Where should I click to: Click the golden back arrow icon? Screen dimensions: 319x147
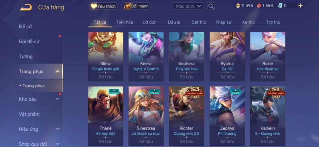tap(26, 7)
